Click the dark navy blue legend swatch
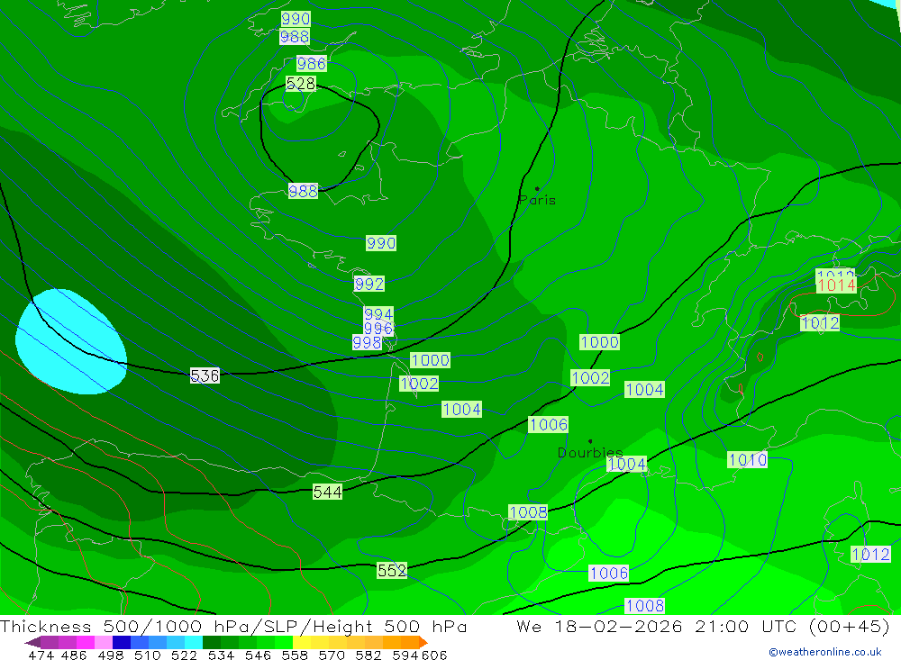 tap(122, 642)
